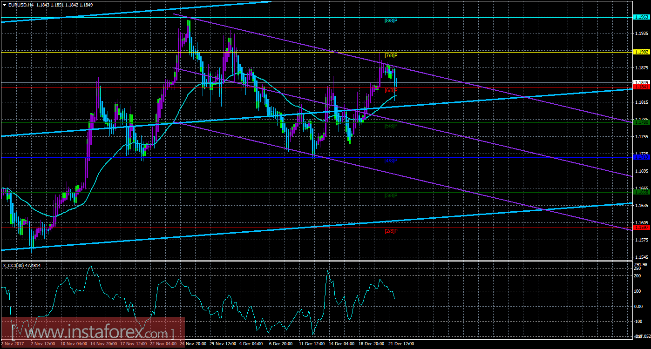The height and width of the screenshot is (349, 651).
Task: Click the 291.98 CCI scale maximum
Action: [x=641, y=265]
